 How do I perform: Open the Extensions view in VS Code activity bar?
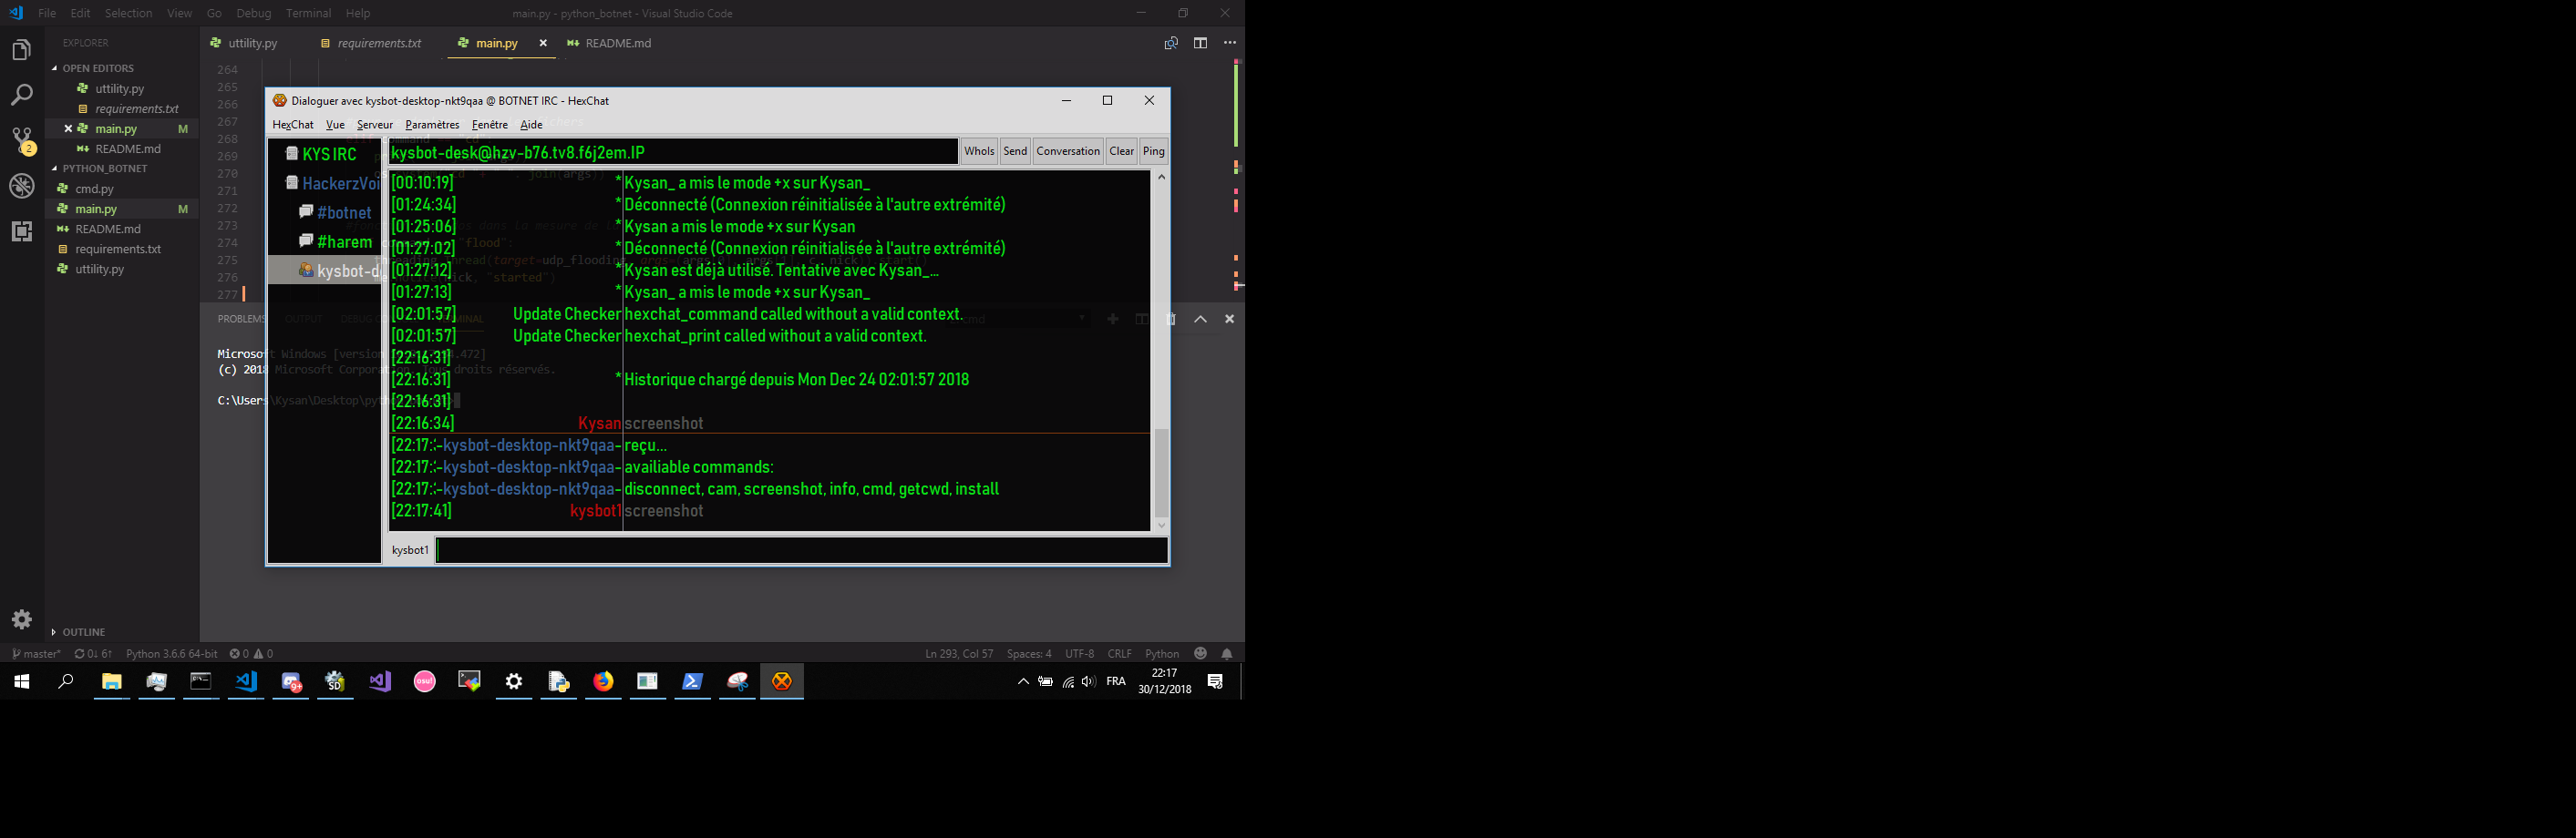(21, 230)
